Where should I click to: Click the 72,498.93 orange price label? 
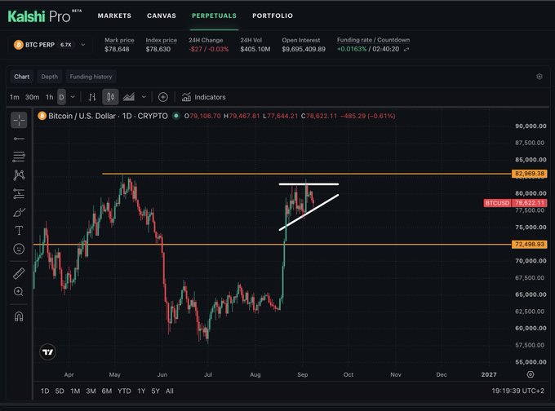(x=530, y=244)
